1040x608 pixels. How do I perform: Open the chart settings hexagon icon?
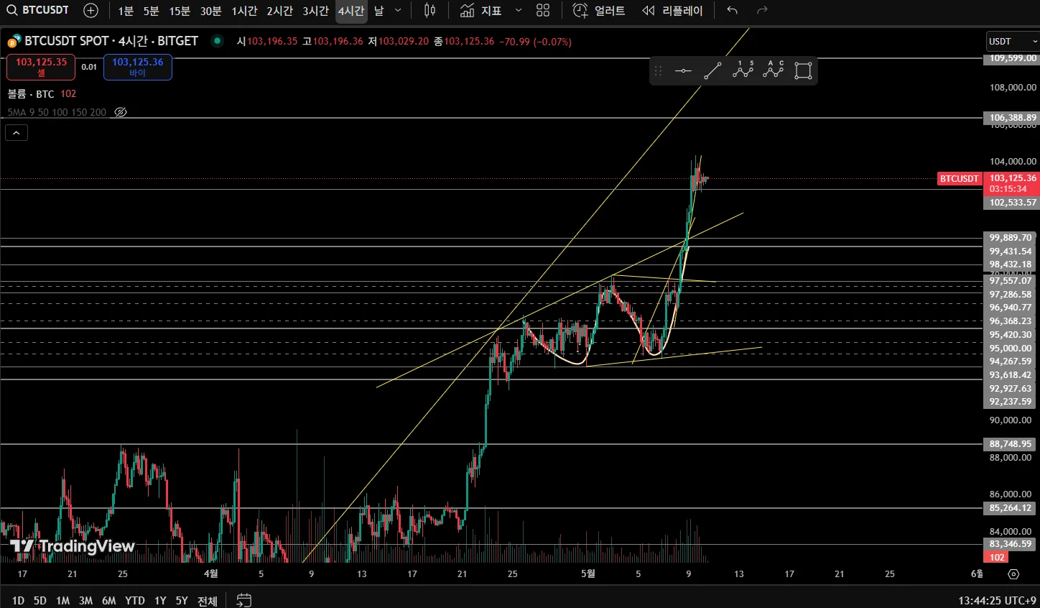1013,574
